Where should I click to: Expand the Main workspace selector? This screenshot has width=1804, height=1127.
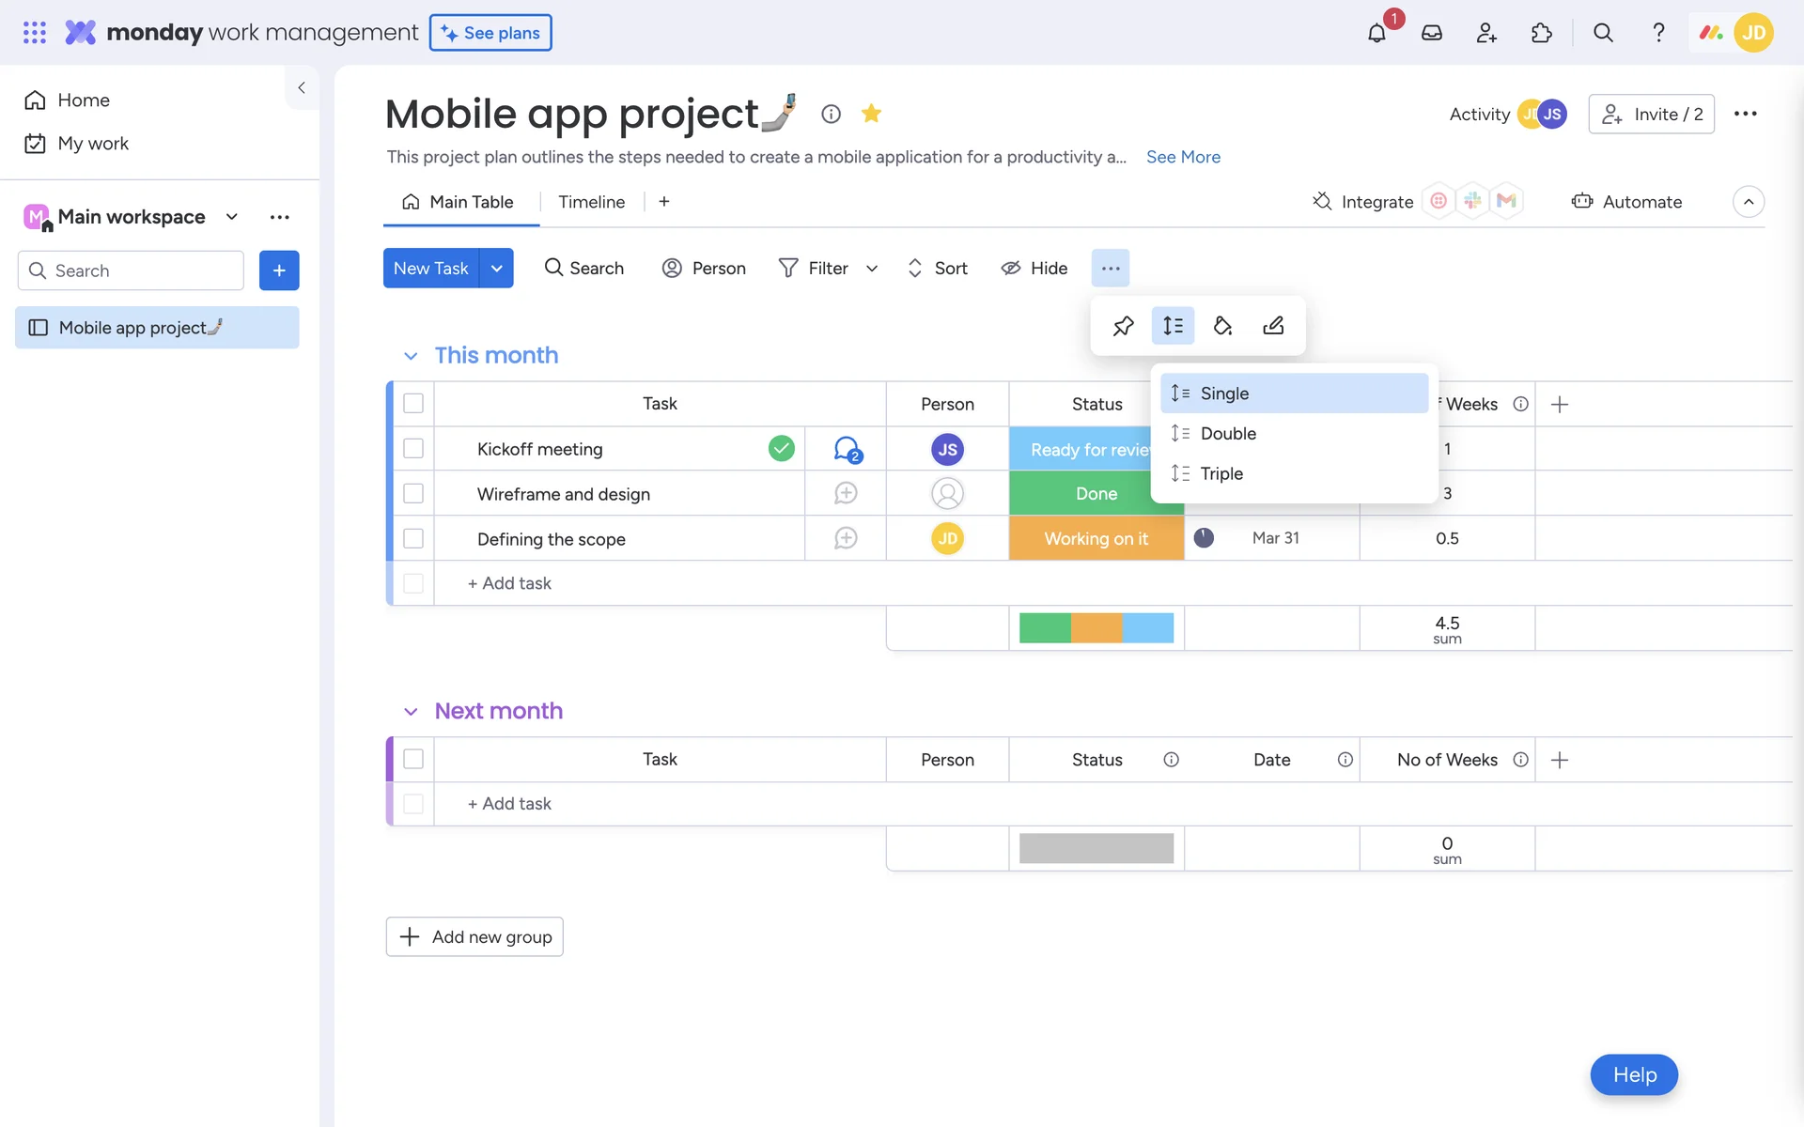[x=232, y=217]
